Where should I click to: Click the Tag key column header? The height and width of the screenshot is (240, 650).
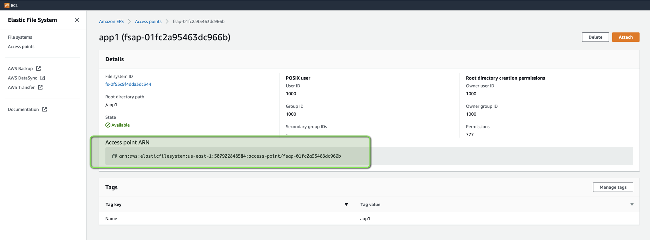click(x=113, y=205)
